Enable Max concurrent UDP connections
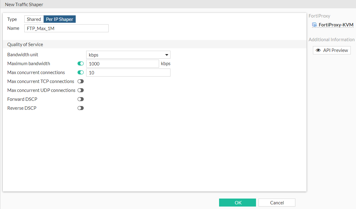Screen dimensions: 356x209 pos(80,90)
